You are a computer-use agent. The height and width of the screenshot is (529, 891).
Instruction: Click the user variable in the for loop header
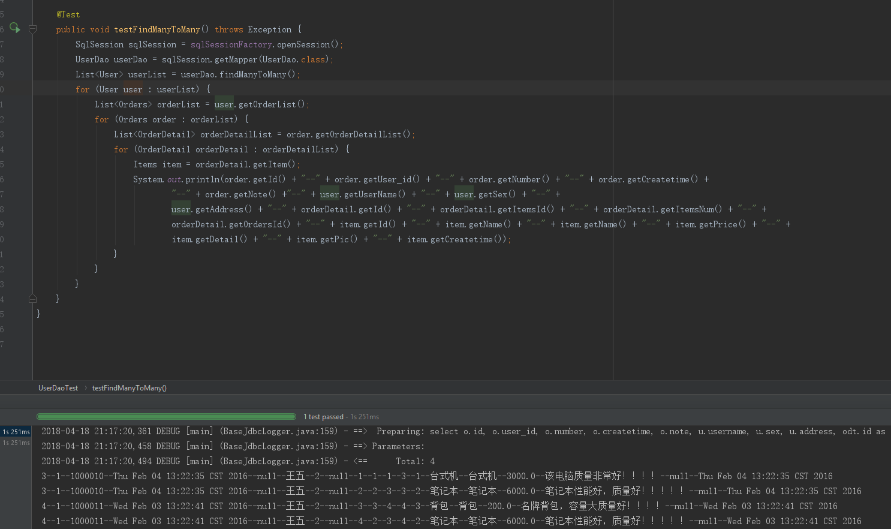click(x=133, y=89)
